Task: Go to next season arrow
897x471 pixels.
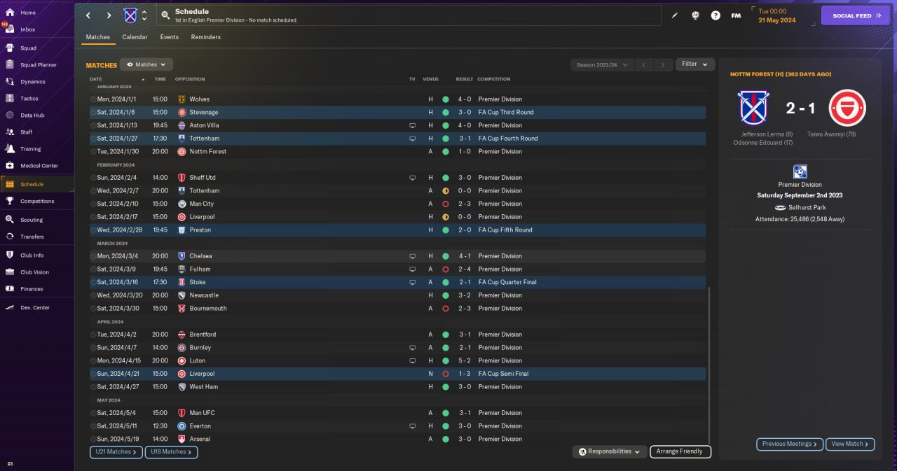Action: coord(662,64)
